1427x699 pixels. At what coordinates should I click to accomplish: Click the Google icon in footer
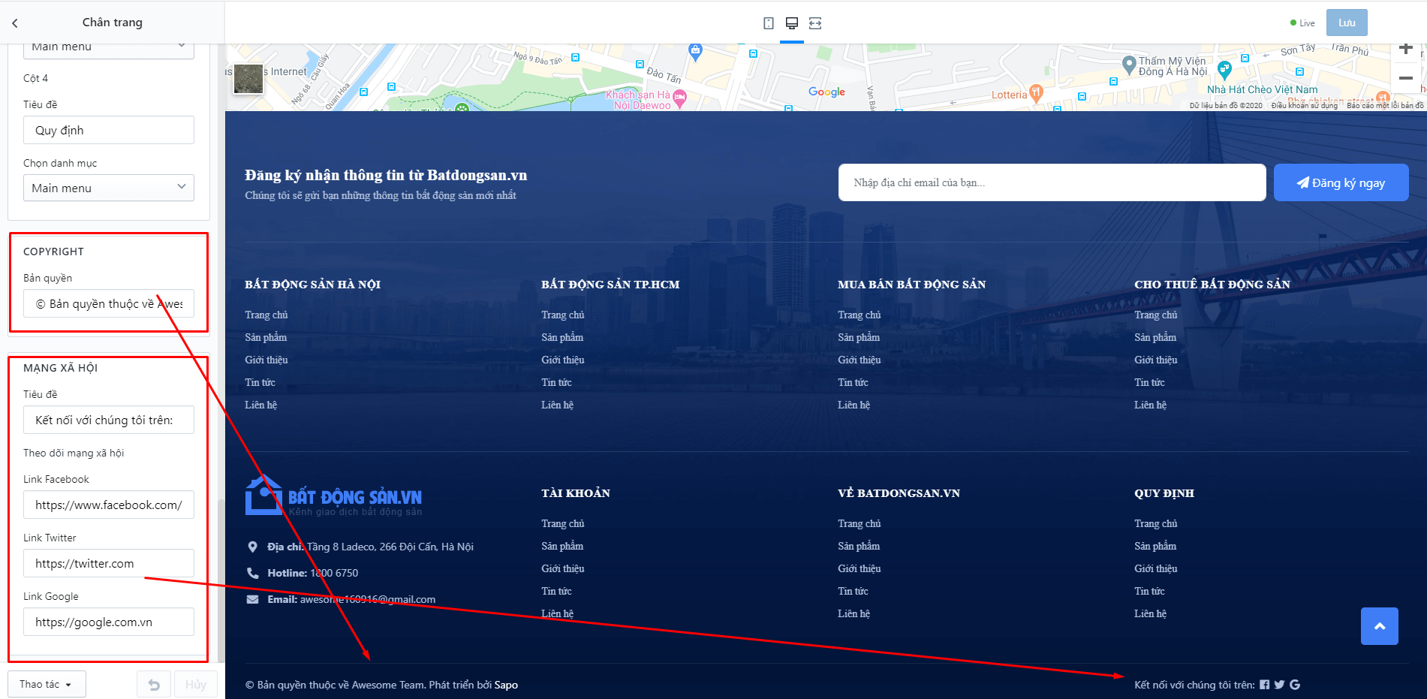(1295, 685)
